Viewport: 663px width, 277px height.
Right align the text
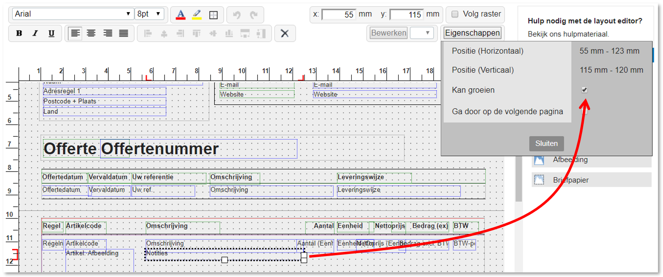pos(107,33)
